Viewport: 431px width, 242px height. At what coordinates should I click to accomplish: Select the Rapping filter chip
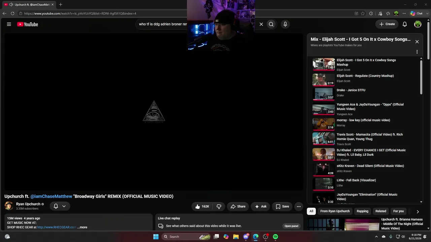point(362,211)
